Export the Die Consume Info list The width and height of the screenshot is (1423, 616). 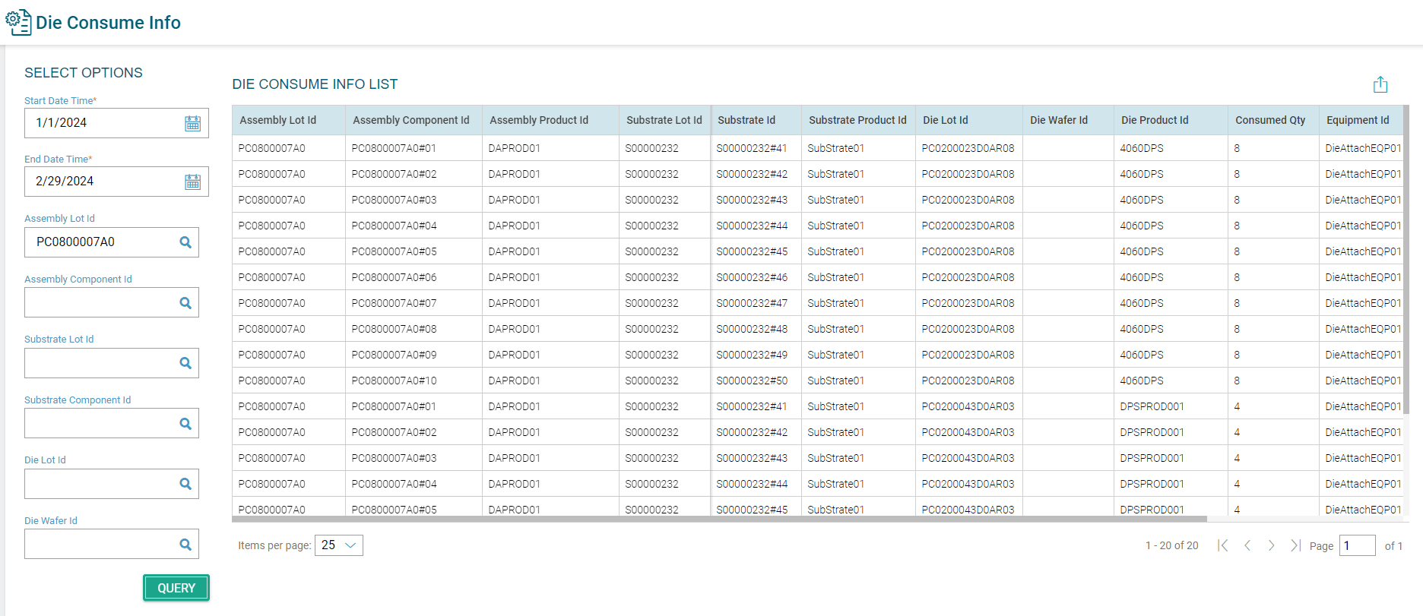(1380, 84)
